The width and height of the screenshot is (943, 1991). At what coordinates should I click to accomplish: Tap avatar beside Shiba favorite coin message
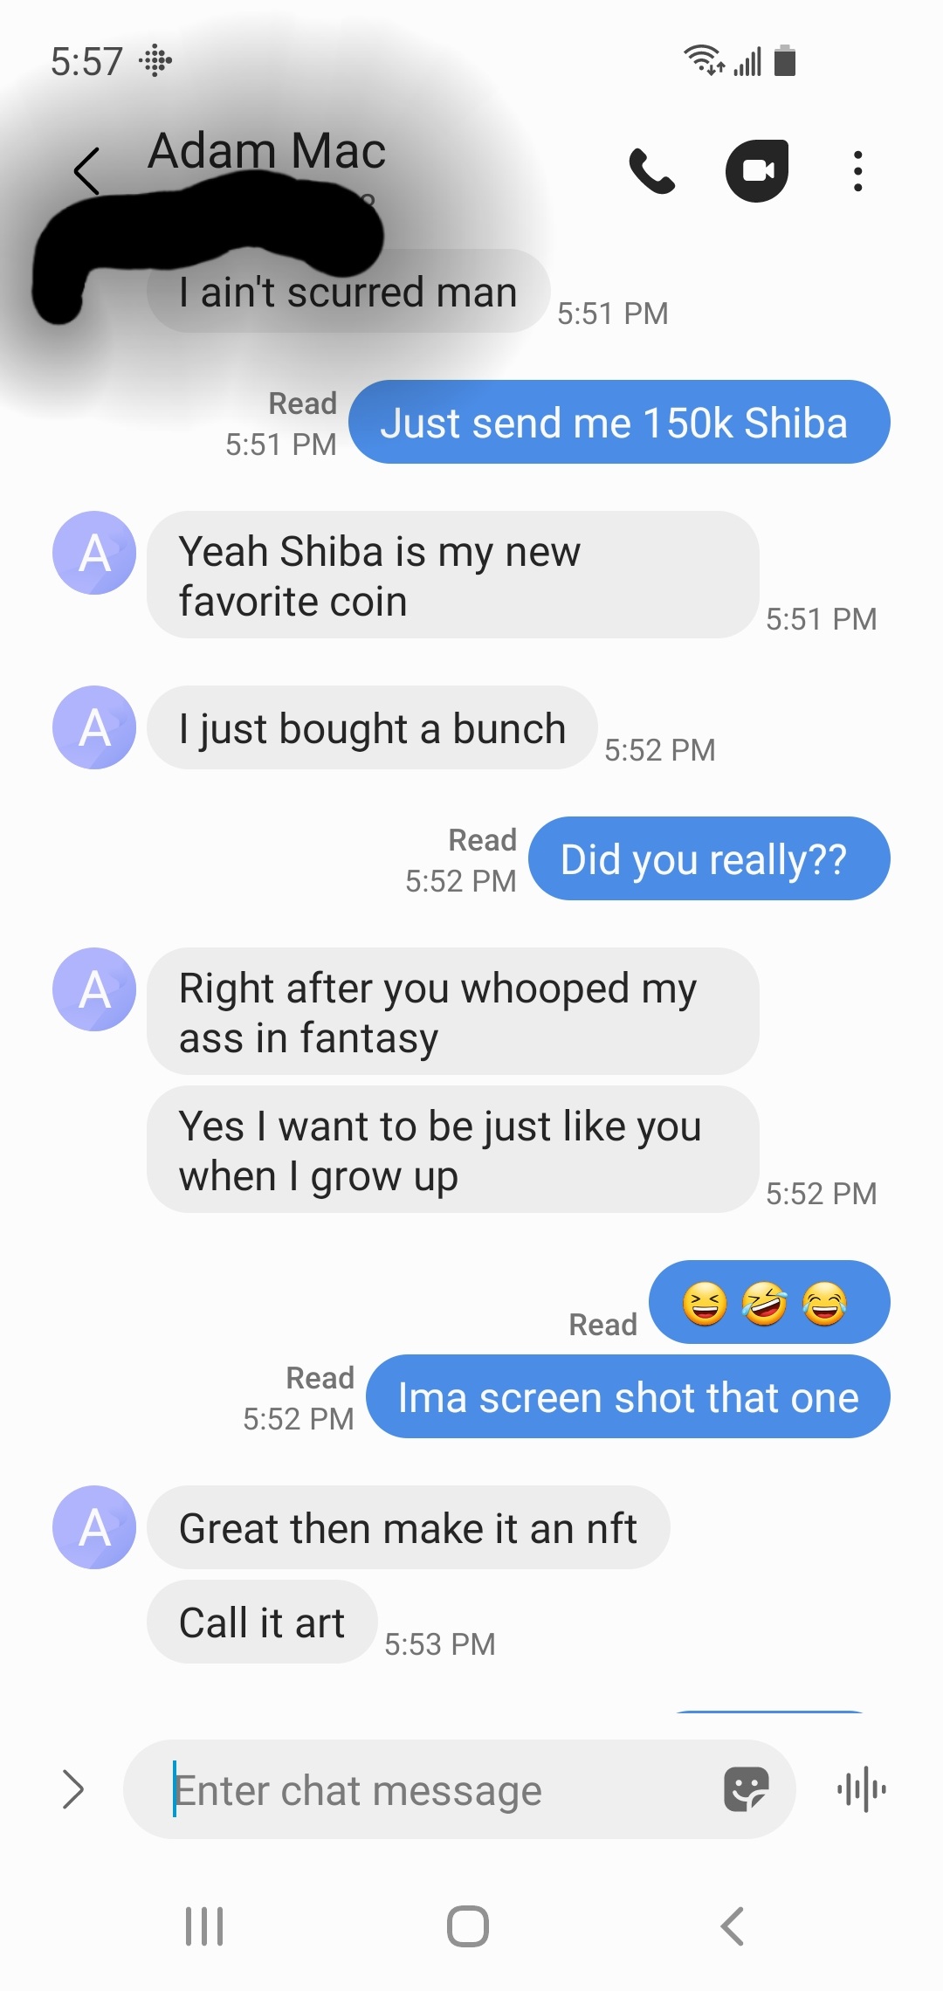[x=94, y=553]
